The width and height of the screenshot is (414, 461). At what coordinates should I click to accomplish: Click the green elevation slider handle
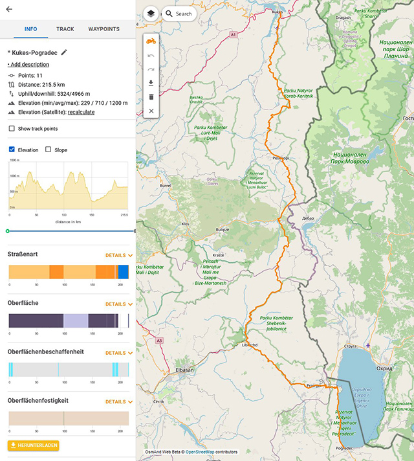[x=7, y=231]
